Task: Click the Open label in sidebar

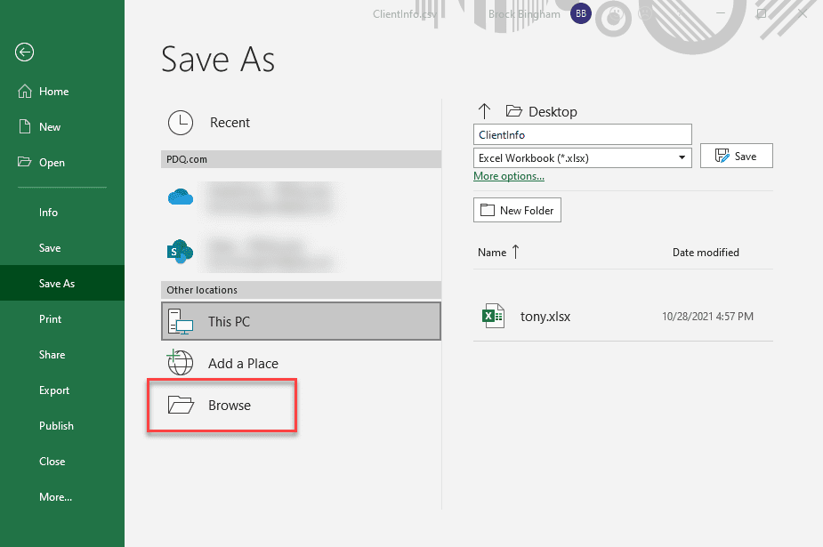Action: [52, 163]
